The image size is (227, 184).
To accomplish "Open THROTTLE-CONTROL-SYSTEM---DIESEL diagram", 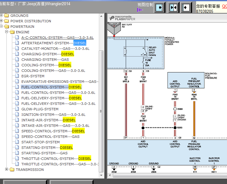I will coord(56,159).
